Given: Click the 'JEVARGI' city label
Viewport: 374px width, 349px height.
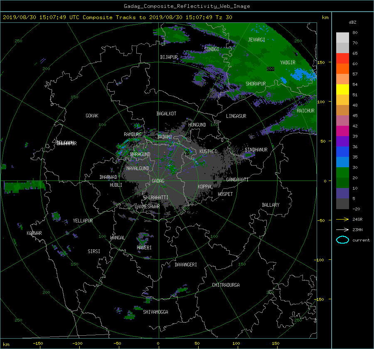Looking at the screenshot, I should pyautogui.click(x=256, y=40).
